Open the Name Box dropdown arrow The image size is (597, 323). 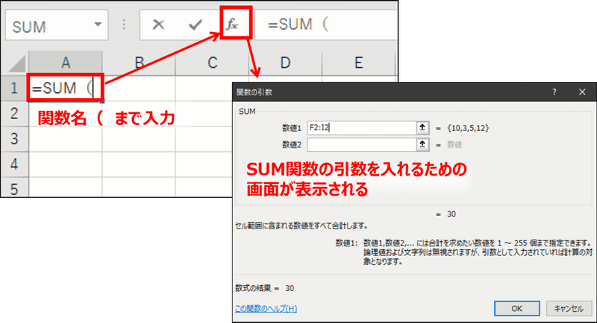coord(98,25)
